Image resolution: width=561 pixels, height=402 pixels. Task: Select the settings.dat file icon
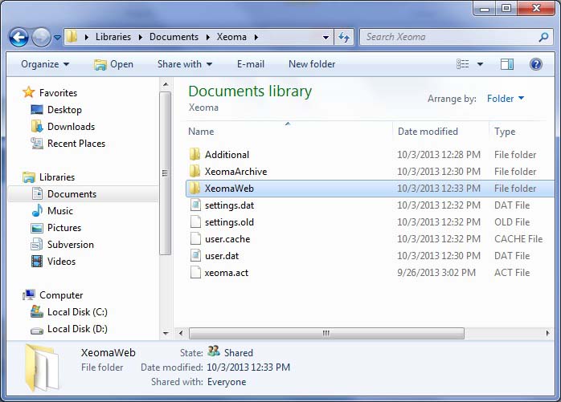[x=195, y=205]
